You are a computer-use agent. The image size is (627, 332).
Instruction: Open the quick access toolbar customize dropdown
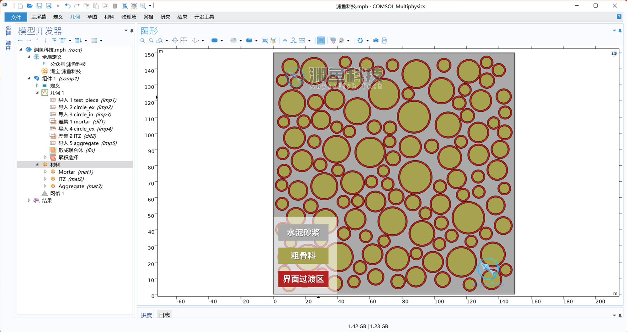point(150,6)
